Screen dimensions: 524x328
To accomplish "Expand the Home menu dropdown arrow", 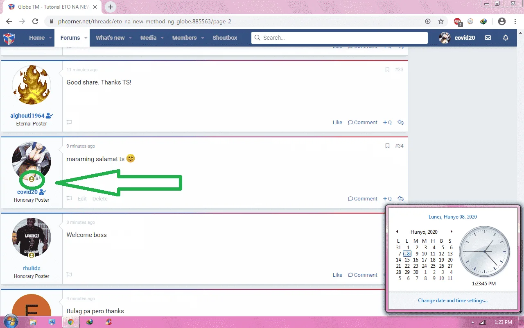I will [x=51, y=38].
